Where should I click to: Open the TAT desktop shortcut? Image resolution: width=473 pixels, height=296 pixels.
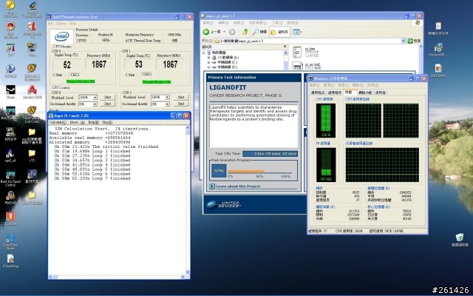(x=10, y=47)
